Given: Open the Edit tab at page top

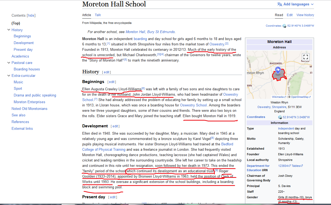Looking at the screenshot, I should click(x=290, y=15).
